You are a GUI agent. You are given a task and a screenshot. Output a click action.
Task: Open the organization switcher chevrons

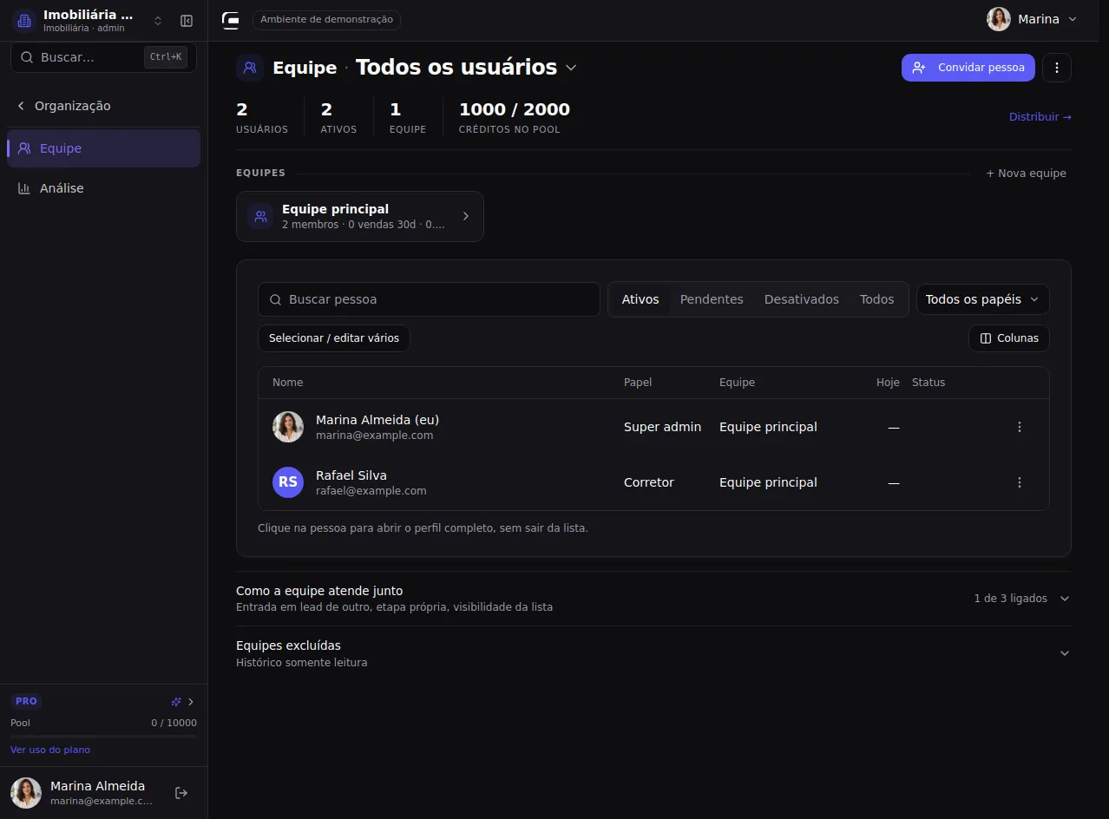(x=158, y=21)
